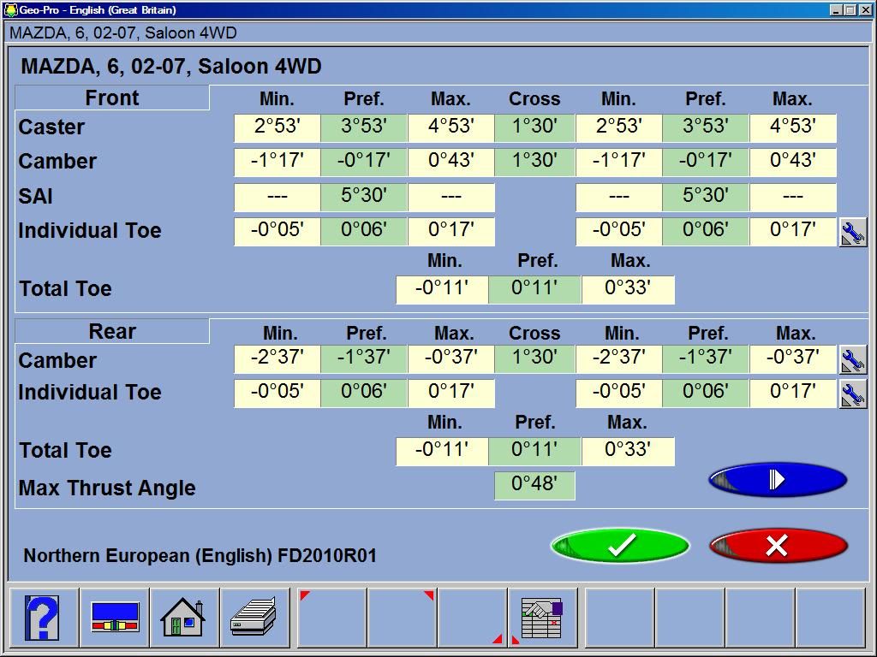Viewport: 877px width, 657px height.
Task: Click toolbar slot with top-left red corner
Action: point(332,618)
